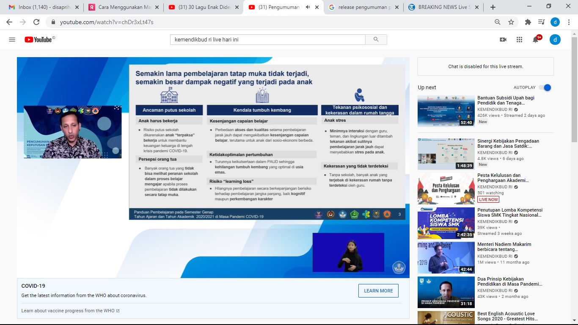Click the YouTube logo to go home

click(x=39, y=39)
